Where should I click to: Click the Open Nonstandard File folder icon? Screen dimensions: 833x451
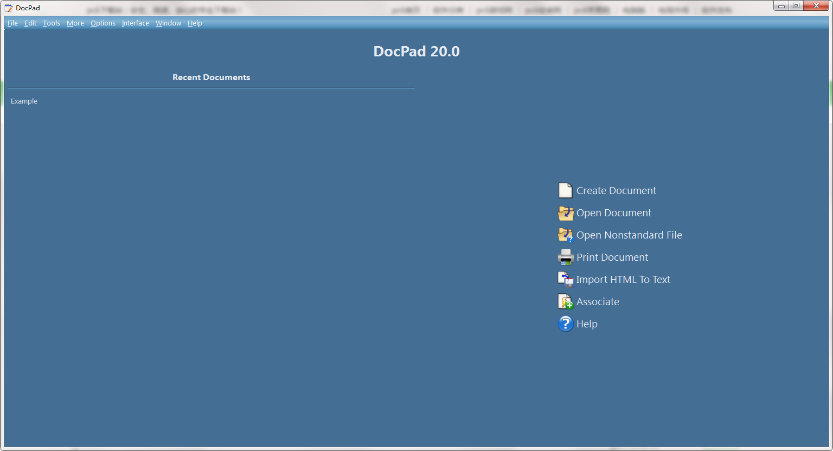[x=565, y=235]
